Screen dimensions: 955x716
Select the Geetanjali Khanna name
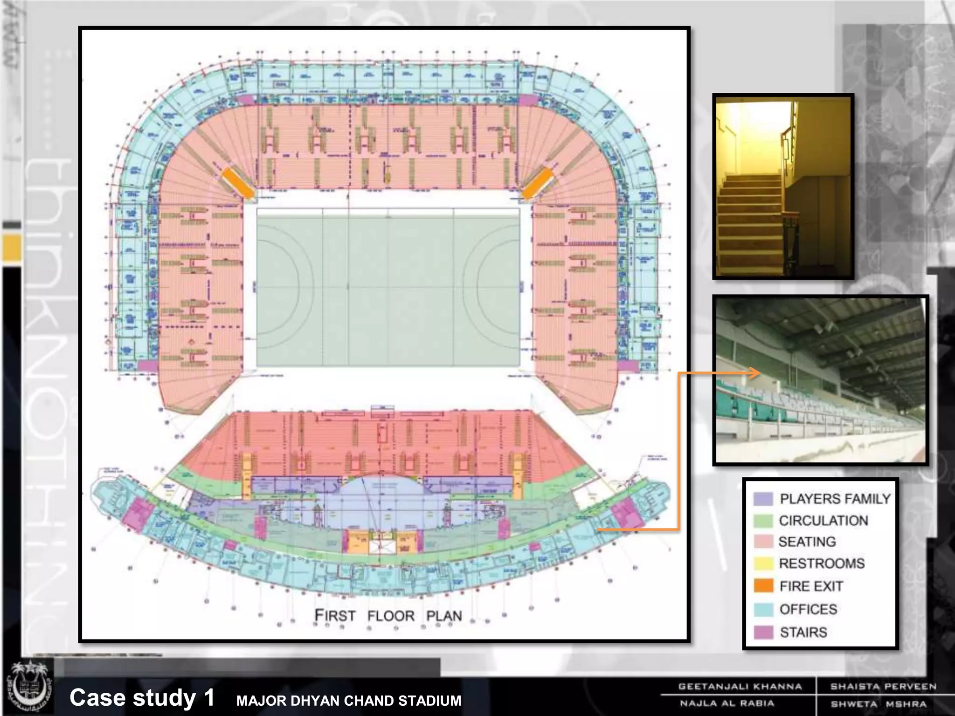coord(740,687)
